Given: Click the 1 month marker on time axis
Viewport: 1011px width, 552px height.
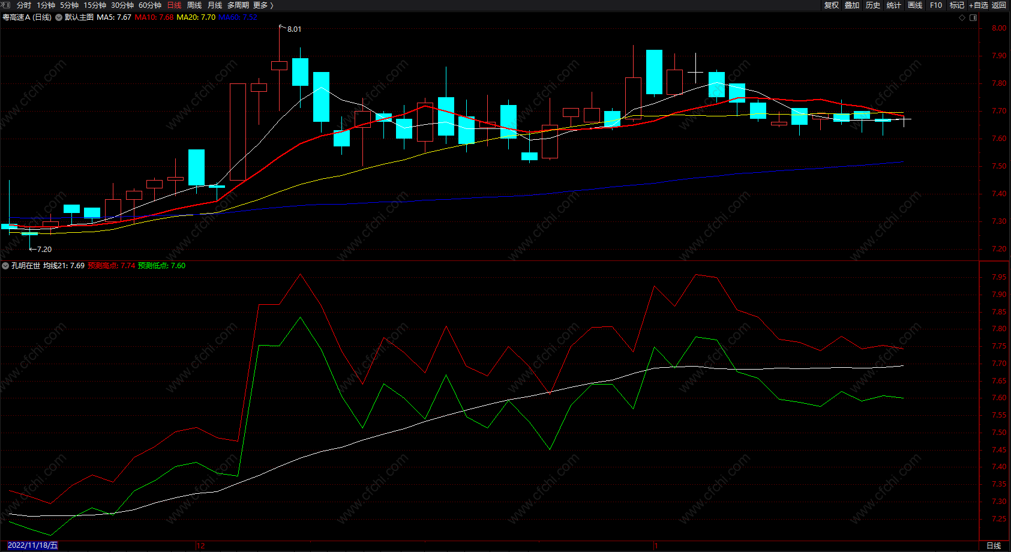Looking at the screenshot, I should (x=656, y=546).
